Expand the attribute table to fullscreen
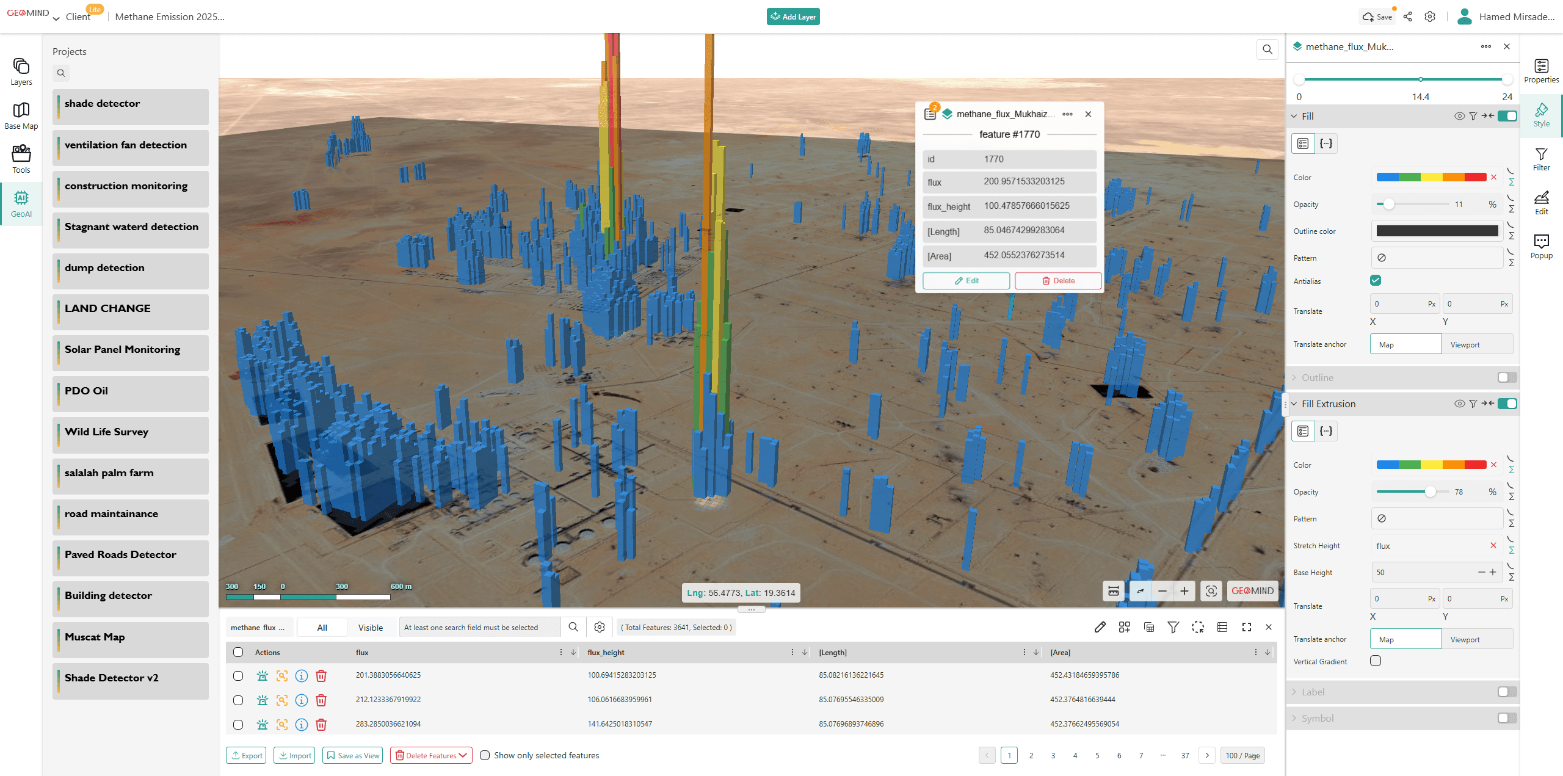This screenshot has width=1563, height=776. (x=1246, y=627)
